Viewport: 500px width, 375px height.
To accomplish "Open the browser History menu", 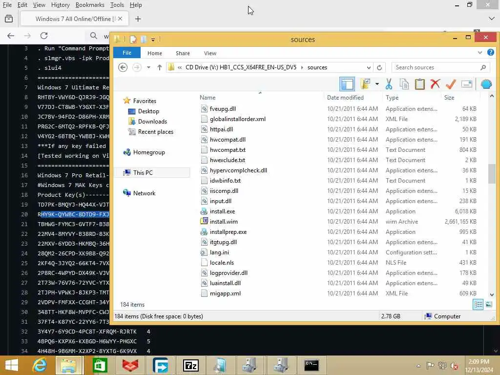I will coord(60,5).
